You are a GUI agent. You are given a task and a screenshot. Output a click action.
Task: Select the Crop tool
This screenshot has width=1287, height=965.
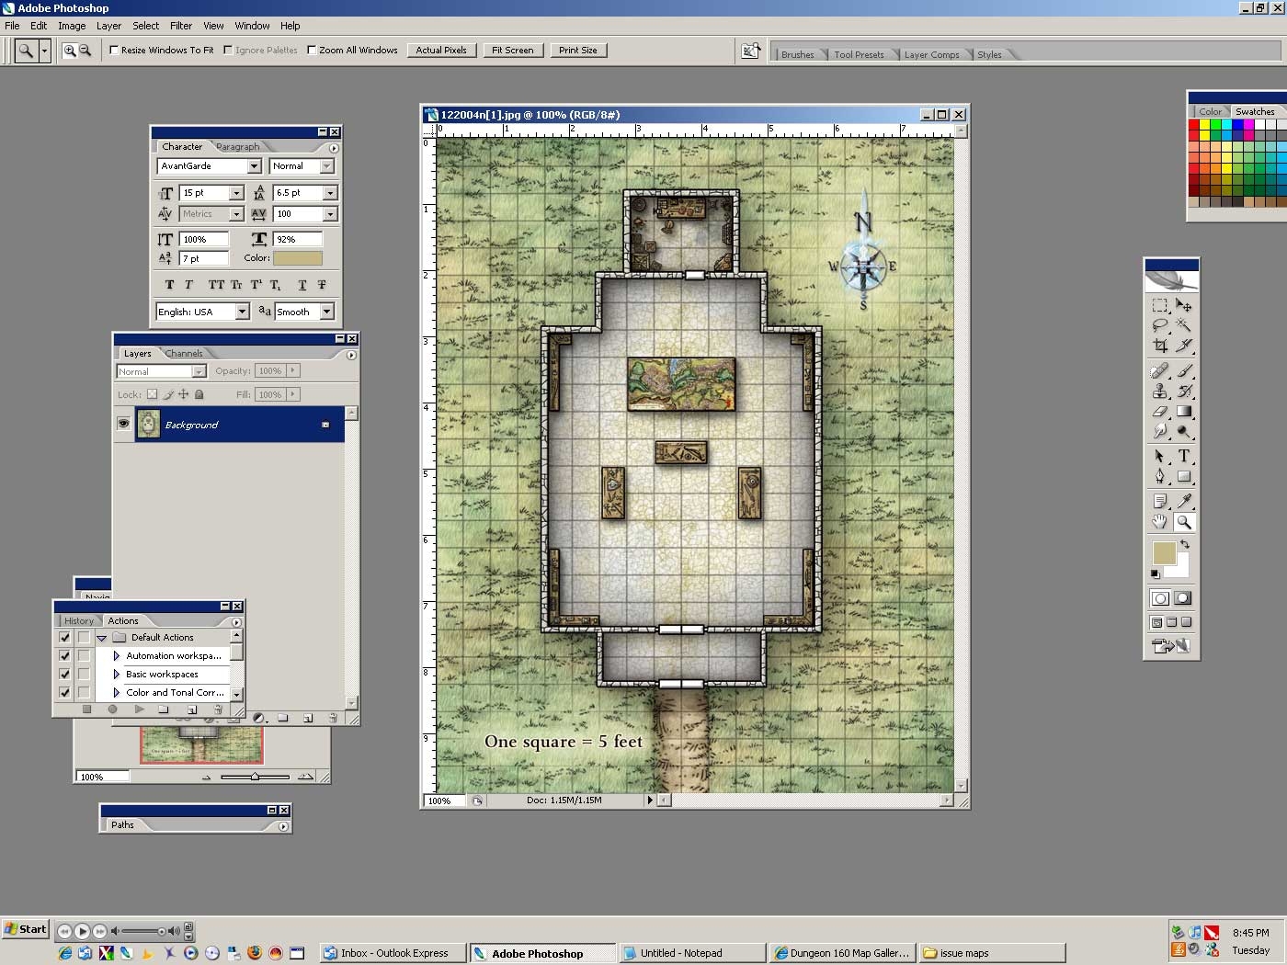[x=1160, y=346]
